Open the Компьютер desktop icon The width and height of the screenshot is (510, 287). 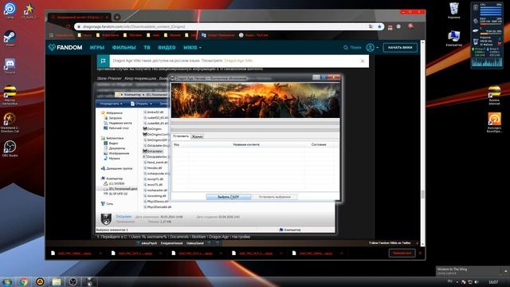[x=453, y=38]
